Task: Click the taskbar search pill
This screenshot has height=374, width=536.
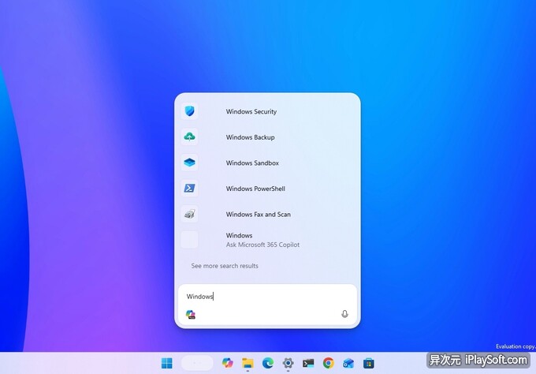Action: coord(197,363)
